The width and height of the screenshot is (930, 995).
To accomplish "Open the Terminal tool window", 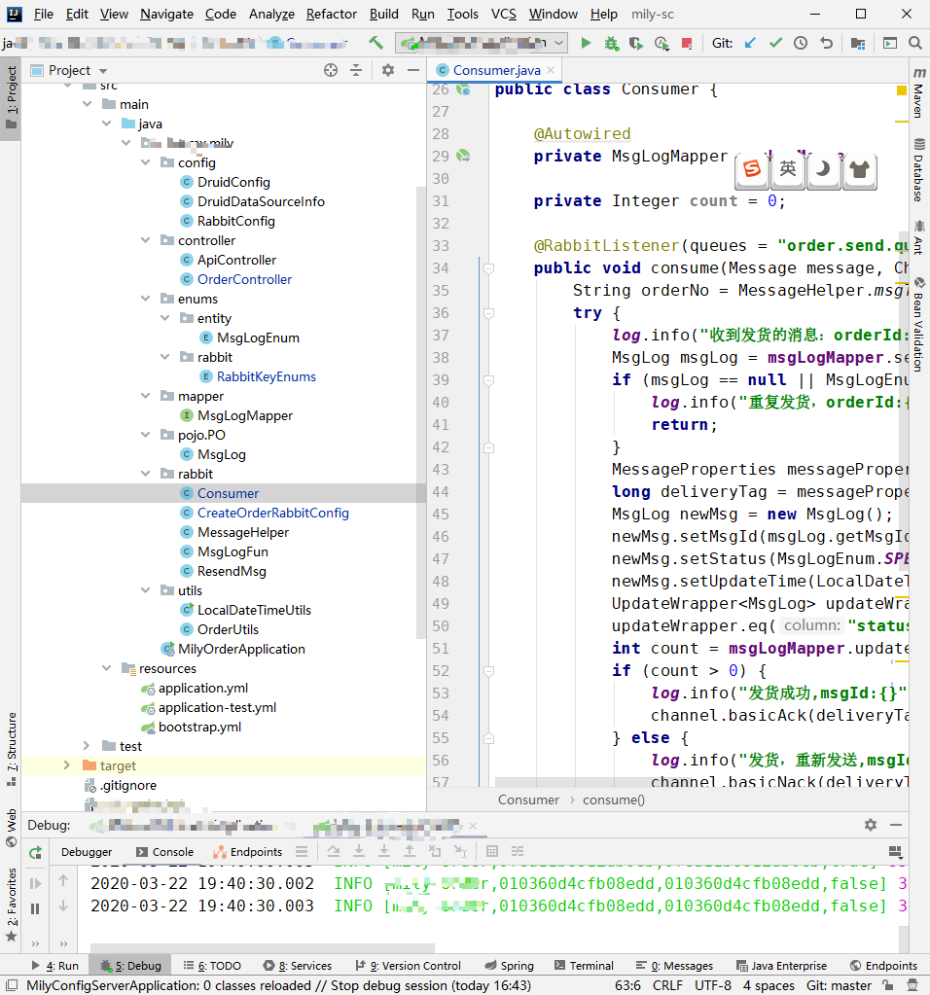I will coord(584,965).
